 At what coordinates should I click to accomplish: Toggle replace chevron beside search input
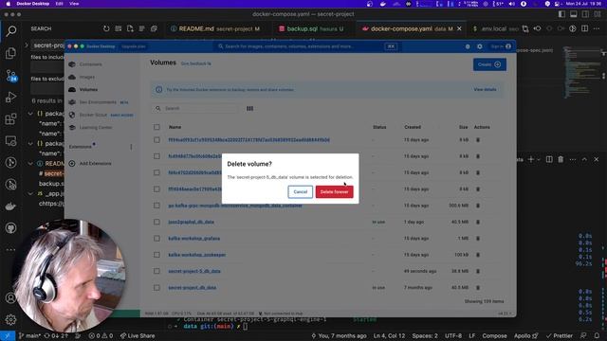coord(27,45)
